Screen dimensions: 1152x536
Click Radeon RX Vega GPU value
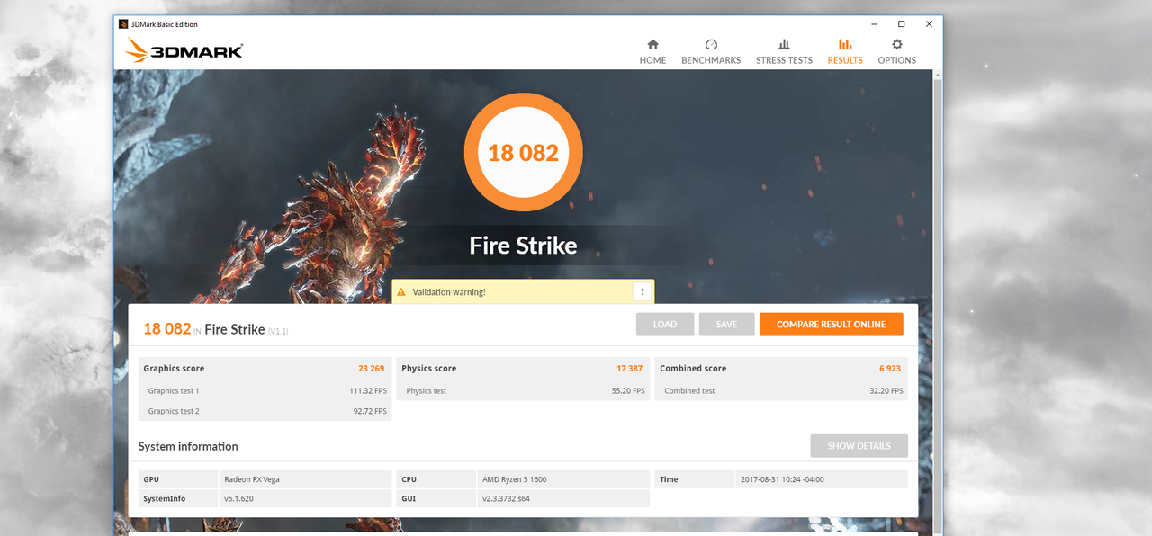pyautogui.click(x=252, y=479)
